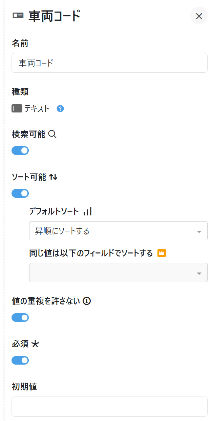The height and width of the screenshot is (421, 212).
Task: Open the 昇順にソートする dropdown
Action: tap(118, 231)
